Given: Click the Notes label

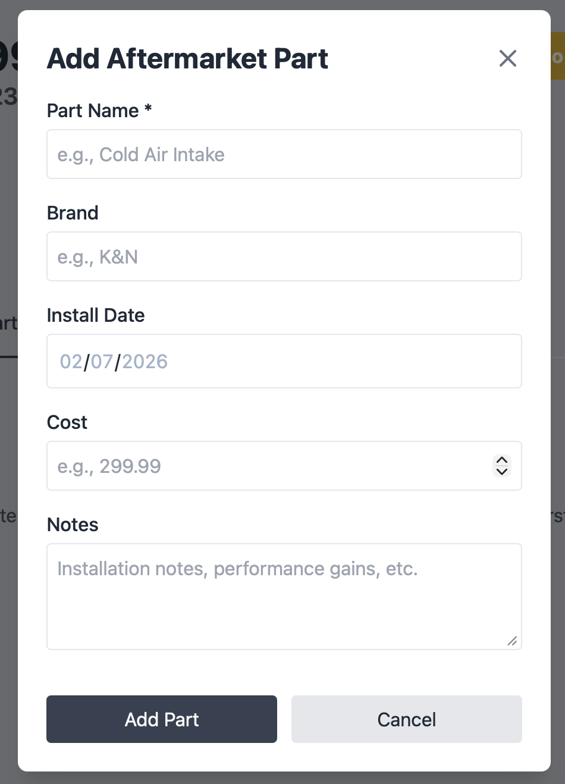Looking at the screenshot, I should coord(73,525).
